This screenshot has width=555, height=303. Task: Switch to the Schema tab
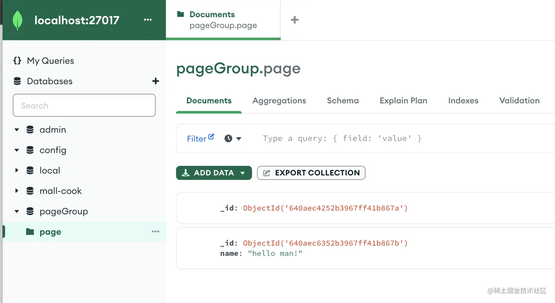coord(343,101)
